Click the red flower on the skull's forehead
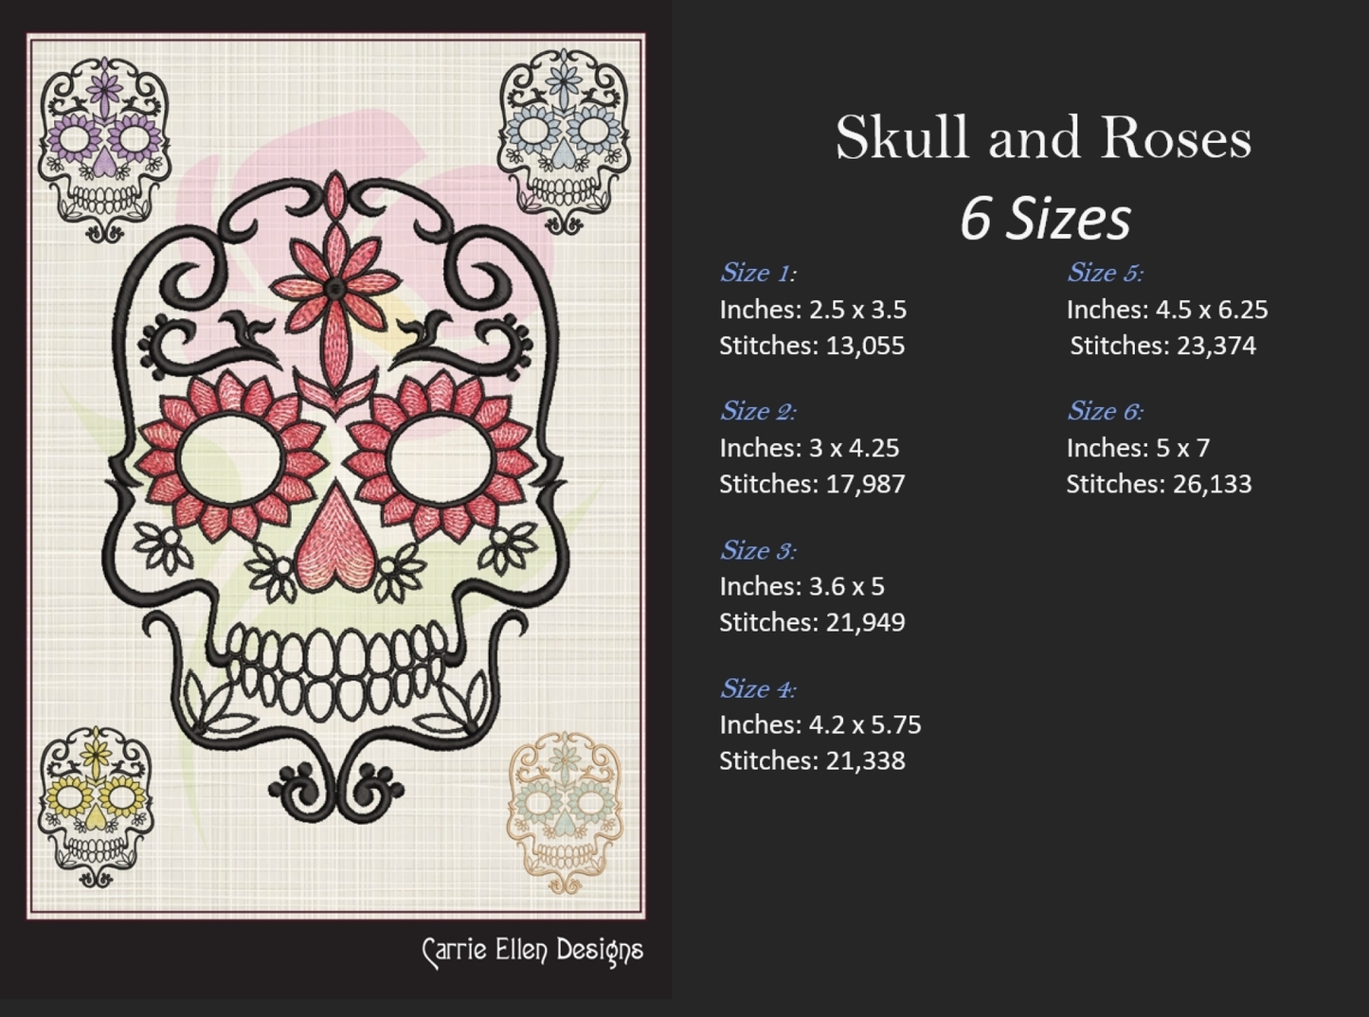The width and height of the screenshot is (1369, 1017). pos(334,284)
